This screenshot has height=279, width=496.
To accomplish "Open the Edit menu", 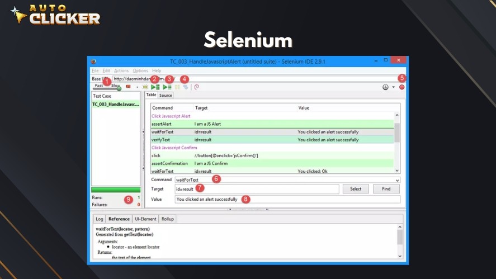I will (106, 70).
